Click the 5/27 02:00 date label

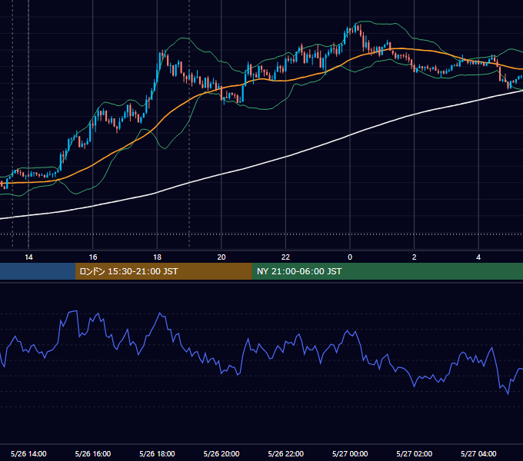tap(415, 453)
